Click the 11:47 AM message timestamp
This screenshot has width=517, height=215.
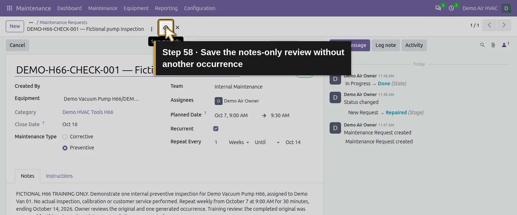[386, 125]
